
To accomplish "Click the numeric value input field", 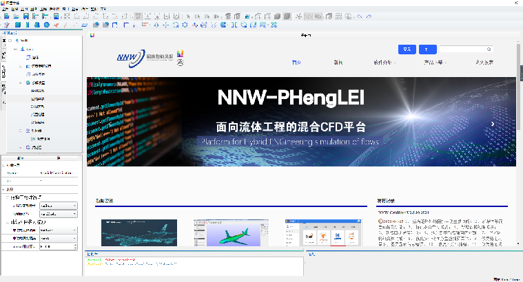I will [57, 246].
